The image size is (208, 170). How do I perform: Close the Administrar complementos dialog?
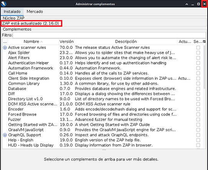[x=205, y=4]
